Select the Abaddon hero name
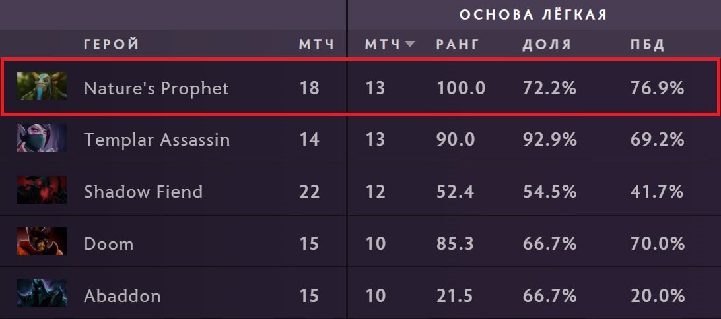This screenshot has height=319, width=721. coord(122,295)
